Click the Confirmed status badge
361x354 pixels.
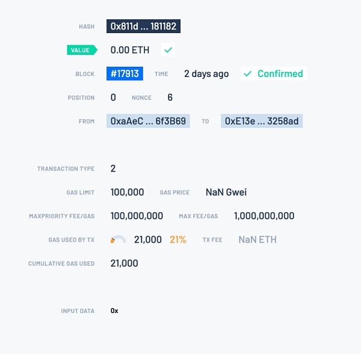(x=273, y=73)
